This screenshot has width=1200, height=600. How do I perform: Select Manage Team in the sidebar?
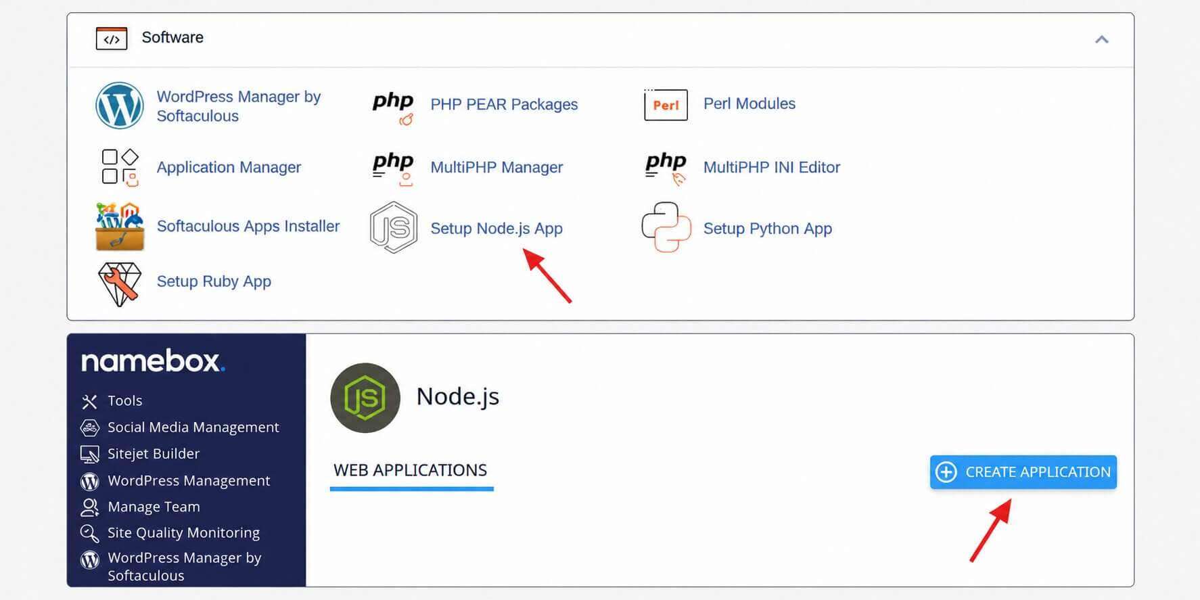(x=154, y=507)
